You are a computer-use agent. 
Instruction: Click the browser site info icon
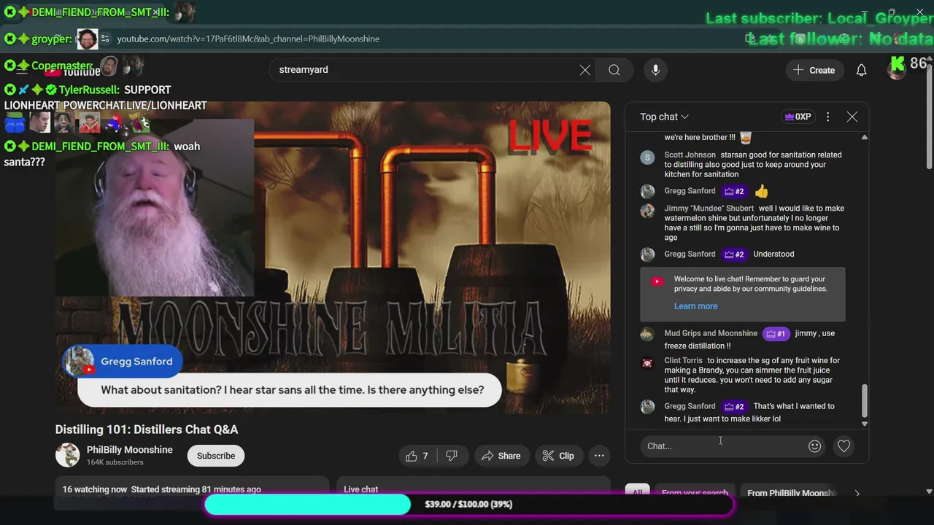(104, 39)
